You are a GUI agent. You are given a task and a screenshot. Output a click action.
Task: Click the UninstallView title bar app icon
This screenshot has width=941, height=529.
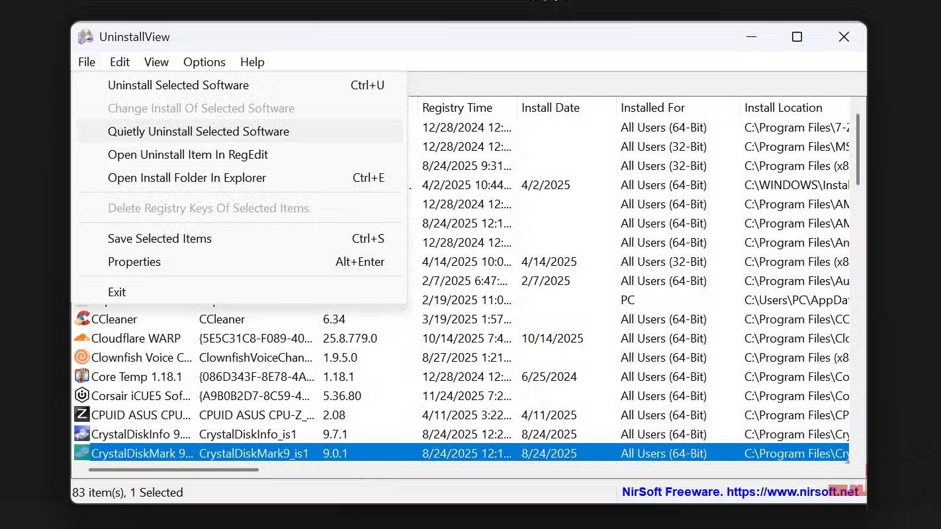[86, 37]
